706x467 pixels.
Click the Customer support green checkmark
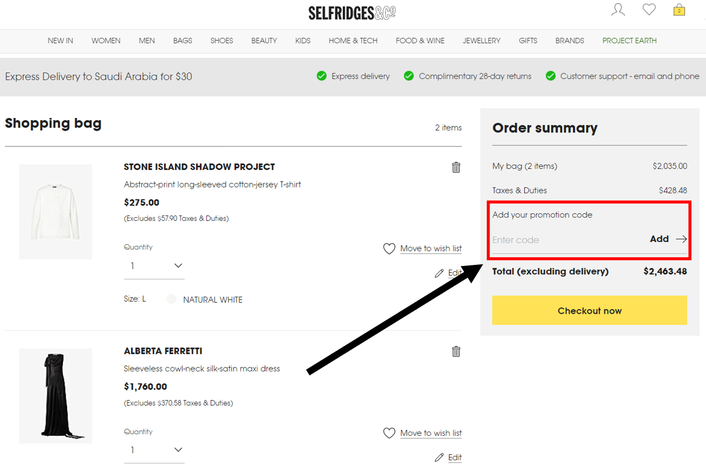tap(551, 76)
